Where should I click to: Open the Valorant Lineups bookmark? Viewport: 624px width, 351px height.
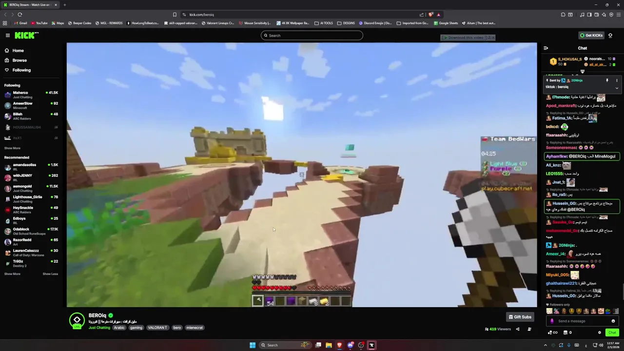click(x=218, y=23)
